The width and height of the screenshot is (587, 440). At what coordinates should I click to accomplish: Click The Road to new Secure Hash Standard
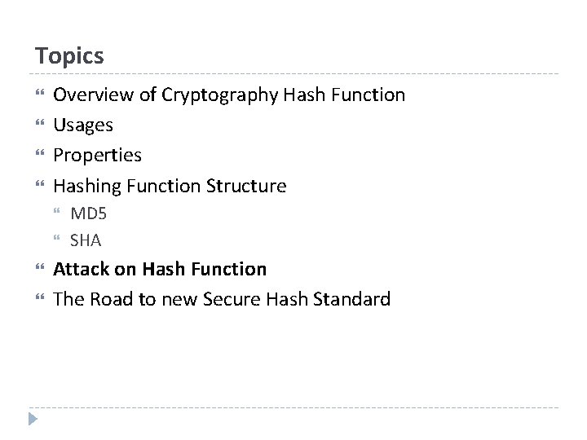tap(222, 299)
